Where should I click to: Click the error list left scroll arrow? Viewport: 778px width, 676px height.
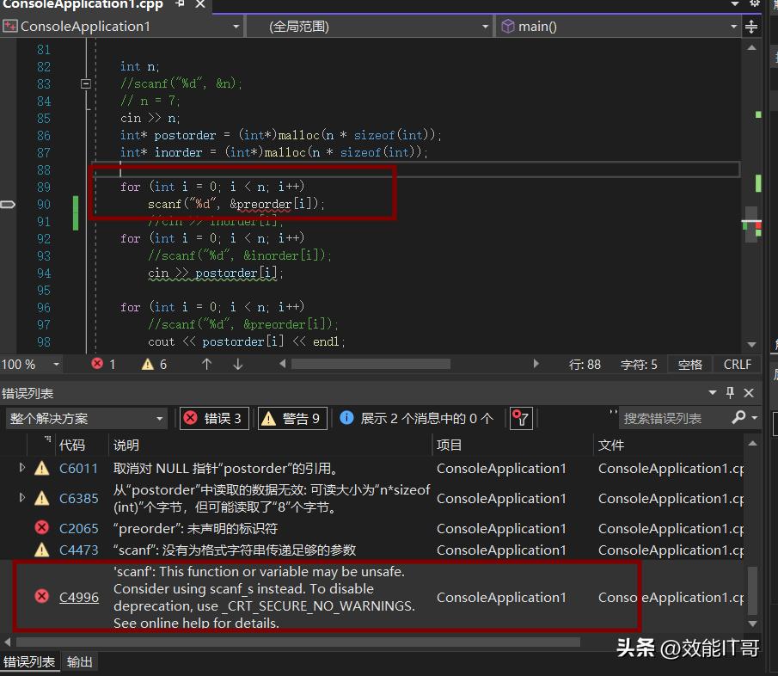(7, 642)
